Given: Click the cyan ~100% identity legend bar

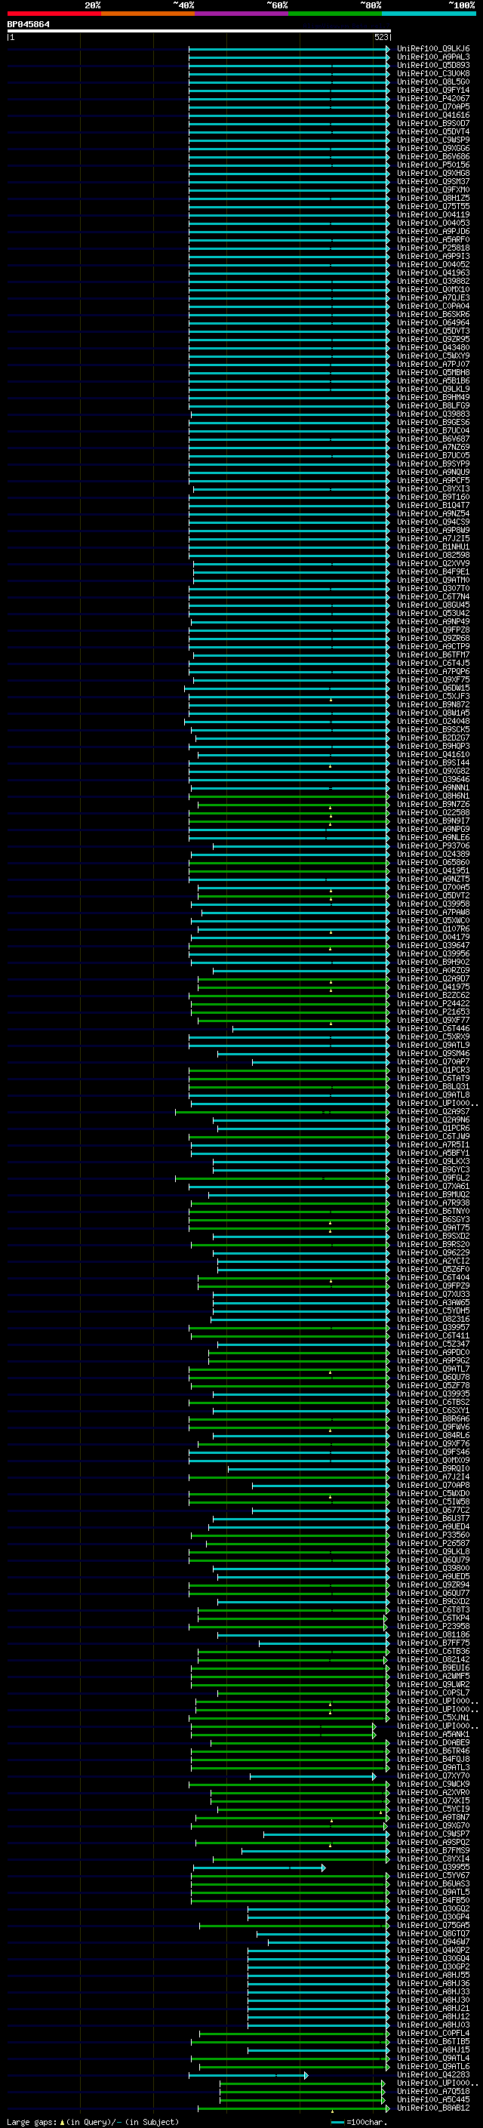Looking at the screenshot, I should pyautogui.click(x=429, y=14).
